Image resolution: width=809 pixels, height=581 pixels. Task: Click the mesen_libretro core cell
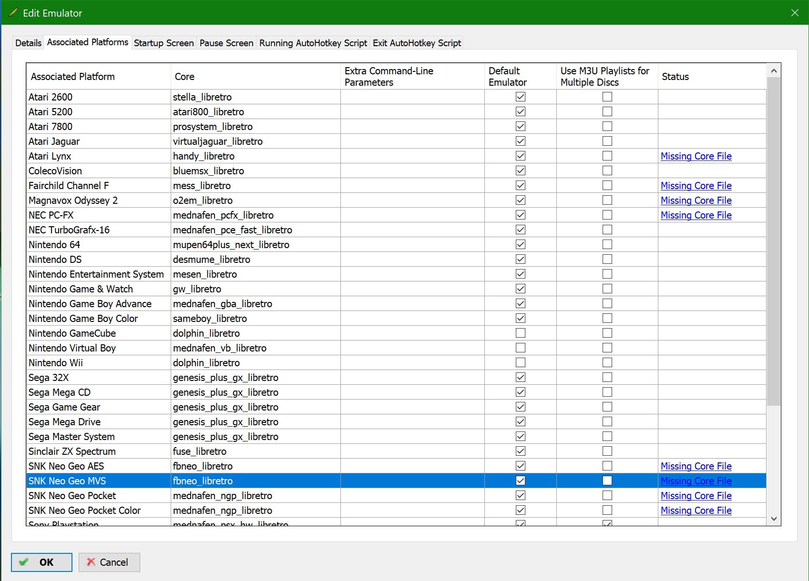pyautogui.click(x=256, y=274)
